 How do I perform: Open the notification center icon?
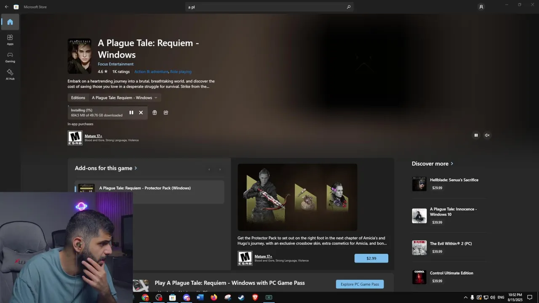point(530,298)
